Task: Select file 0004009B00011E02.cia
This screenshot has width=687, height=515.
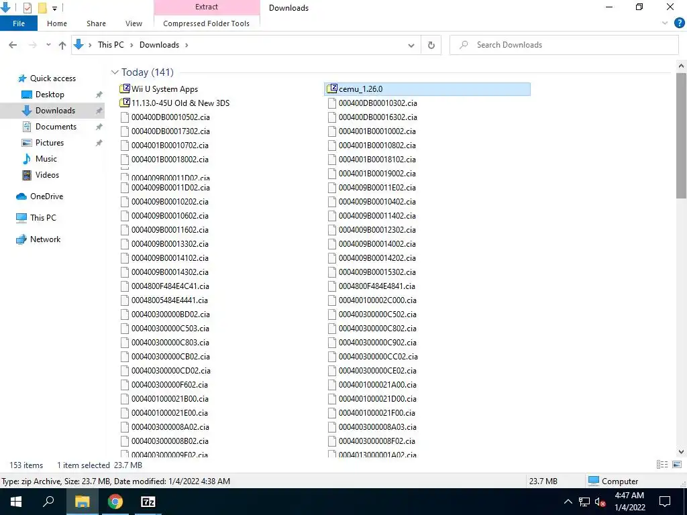Action: [x=377, y=188]
